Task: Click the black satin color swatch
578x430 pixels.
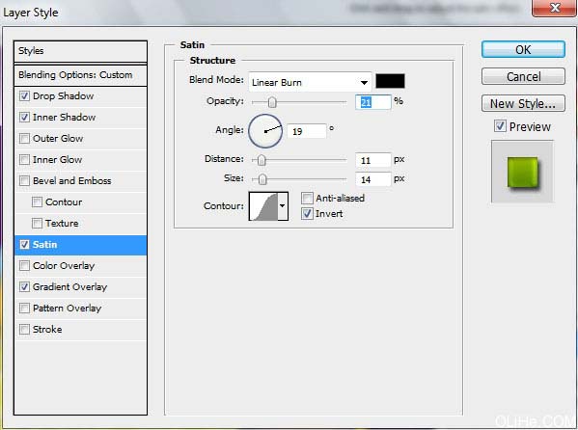Action: coord(390,81)
